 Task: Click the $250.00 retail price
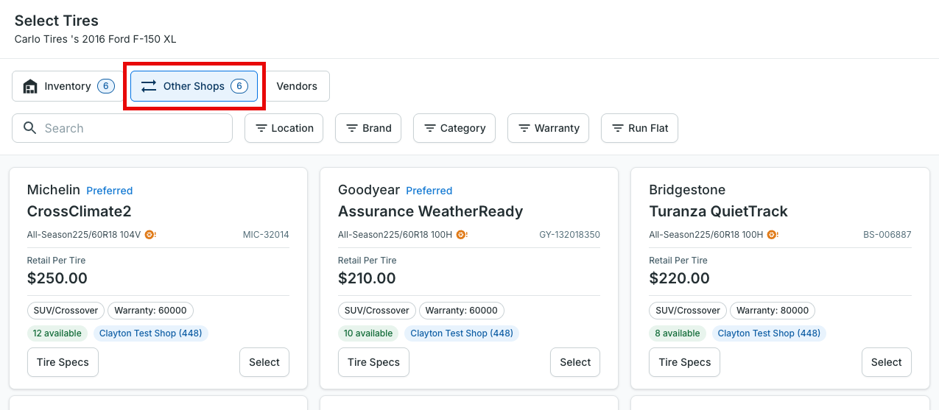57,278
